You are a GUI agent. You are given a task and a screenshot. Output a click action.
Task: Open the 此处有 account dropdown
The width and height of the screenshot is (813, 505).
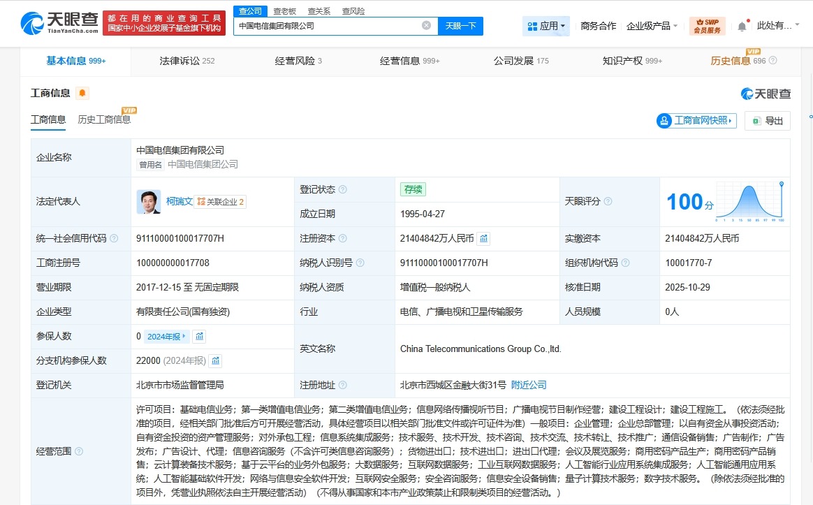(x=775, y=25)
